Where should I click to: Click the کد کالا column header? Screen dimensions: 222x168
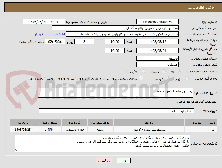[x=197, y=123]
